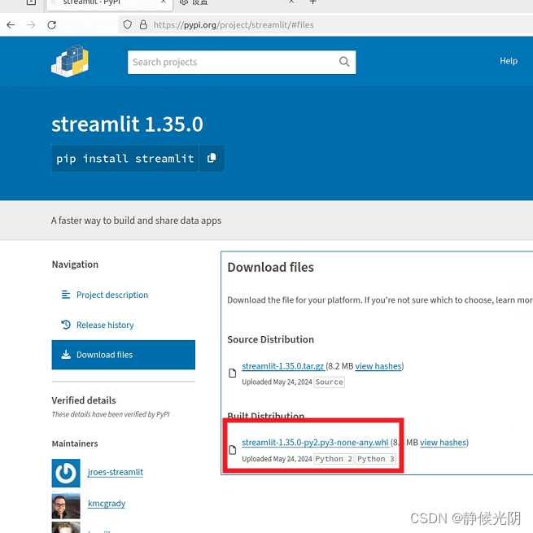Click the streamlit 1.35.0 title
This screenshot has height=533, width=533.
(128, 124)
